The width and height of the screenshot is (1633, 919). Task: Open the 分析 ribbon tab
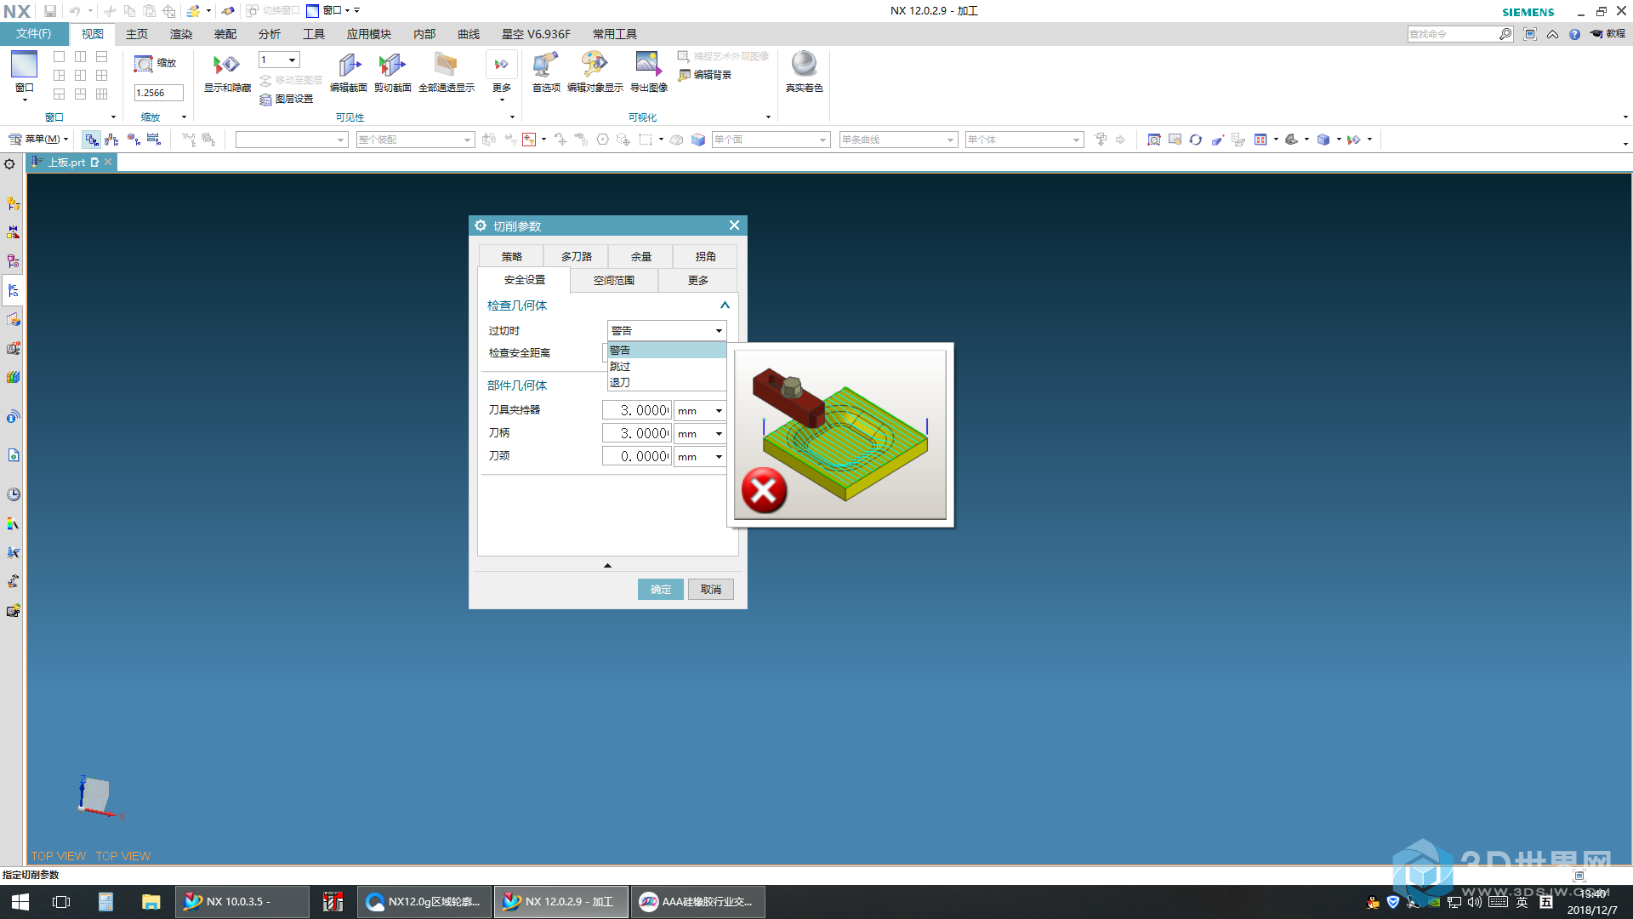[x=269, y=34]
